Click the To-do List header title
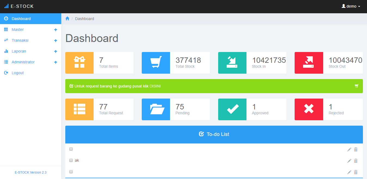Screen dimensions: 367x179 [x=218, y=134]
